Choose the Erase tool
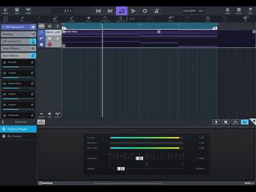Viewport: 256px width, 192px height. click(x=55, y=19)
